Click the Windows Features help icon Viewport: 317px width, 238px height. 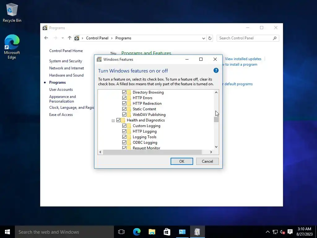[x=216, y=70]
